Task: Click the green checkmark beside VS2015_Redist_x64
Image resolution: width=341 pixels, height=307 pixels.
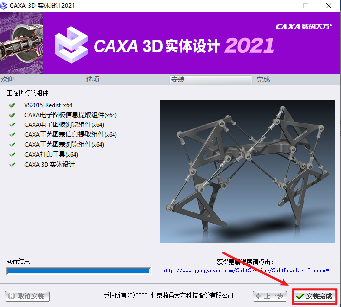Action: [12, 105]
